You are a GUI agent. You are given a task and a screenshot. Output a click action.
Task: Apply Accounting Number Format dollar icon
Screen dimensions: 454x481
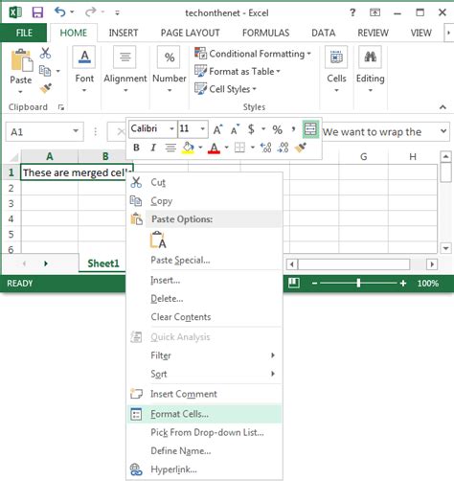[x=251, y=129]
